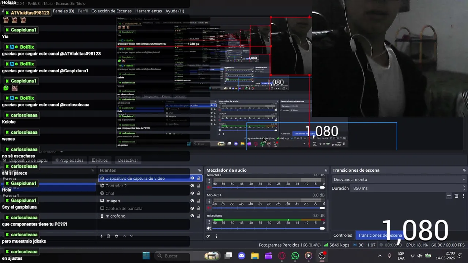
Task: Open the Herramientas menu
Action: (x=148, y=11)
